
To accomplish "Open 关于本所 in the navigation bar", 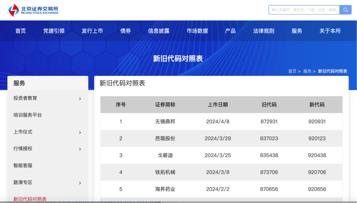I will [330, 31].
